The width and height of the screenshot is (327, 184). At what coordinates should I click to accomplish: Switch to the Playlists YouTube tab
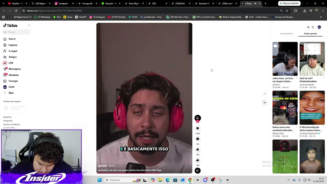point(17,4)
